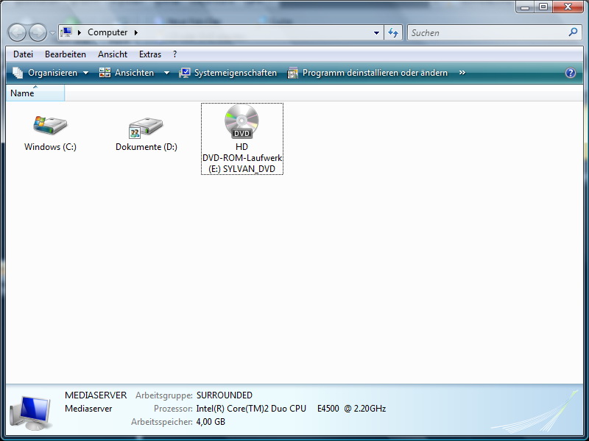The image size is (589, 441).
Task: Click the Computer breadcrumb segment
Action: pyautogui.click(x=107, y=32)
